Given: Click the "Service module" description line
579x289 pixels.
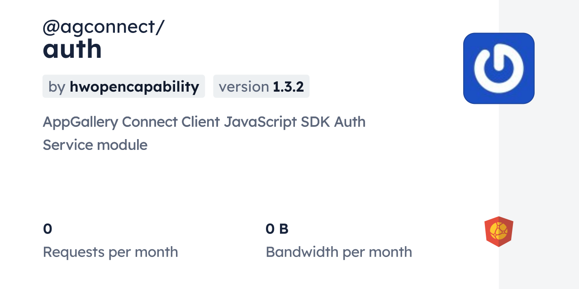Looking at the screenshot, I should tap(95, 145).
